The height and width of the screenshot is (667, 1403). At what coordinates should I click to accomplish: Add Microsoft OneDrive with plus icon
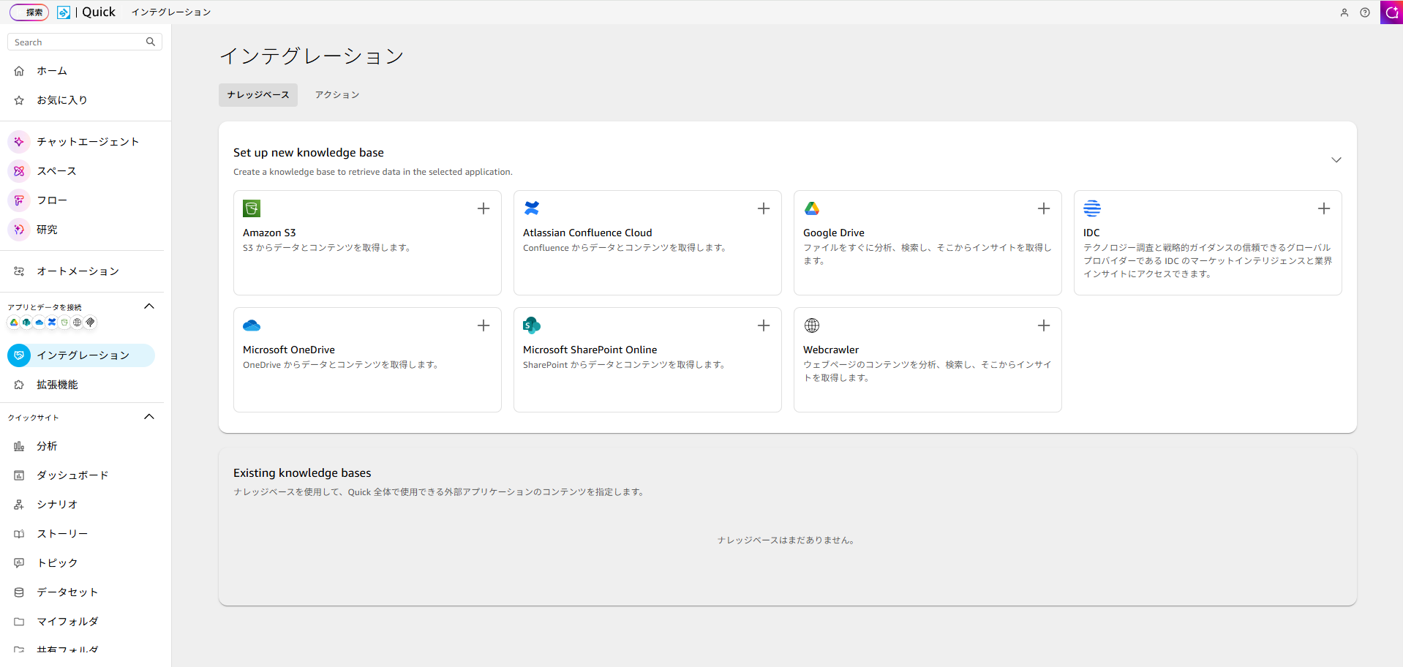click(484, 325)
